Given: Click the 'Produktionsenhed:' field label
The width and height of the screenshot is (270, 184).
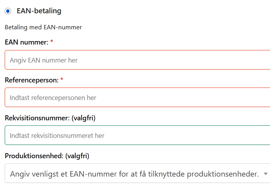Looking at the screenshot, I should click(34, 156).
